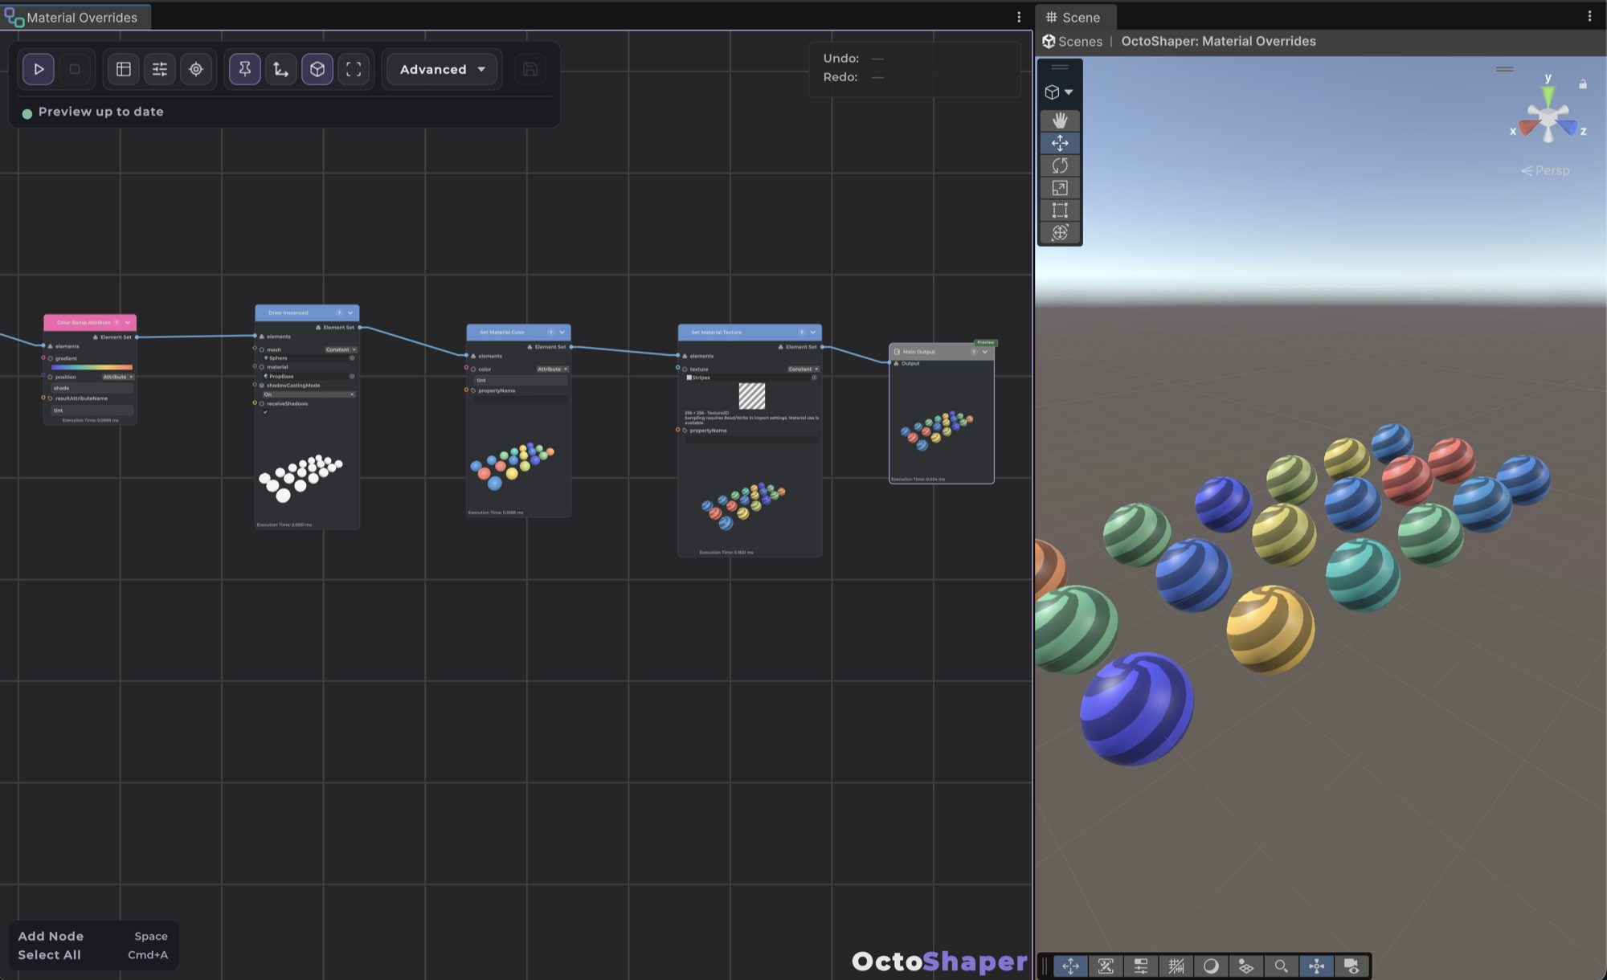This screenshot has width=1607, height=980.
Task: Collapse the Draw Instanced node
Action: (350, 312)
